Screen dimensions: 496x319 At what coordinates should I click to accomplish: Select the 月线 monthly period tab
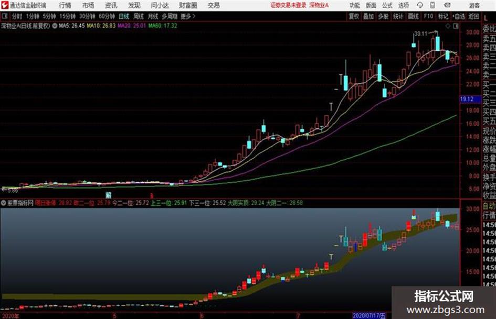(153, 16)
